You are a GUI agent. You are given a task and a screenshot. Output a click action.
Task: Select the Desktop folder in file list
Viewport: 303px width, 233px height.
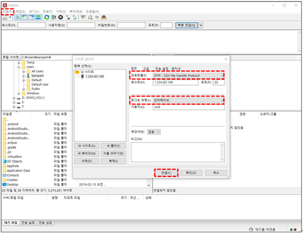click(x=12, y=184)
